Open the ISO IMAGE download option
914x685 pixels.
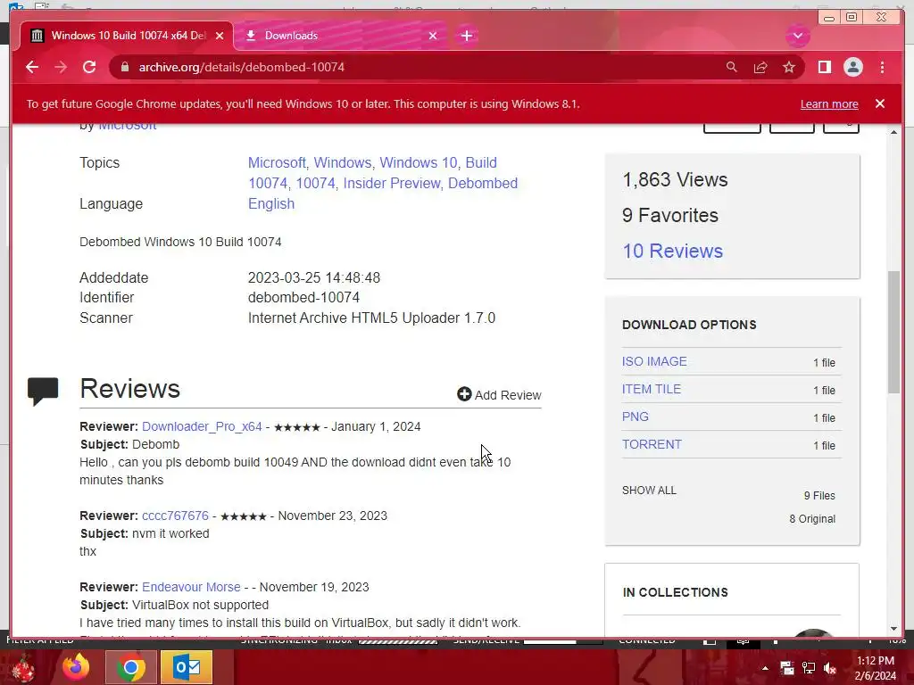click(654, 361)
